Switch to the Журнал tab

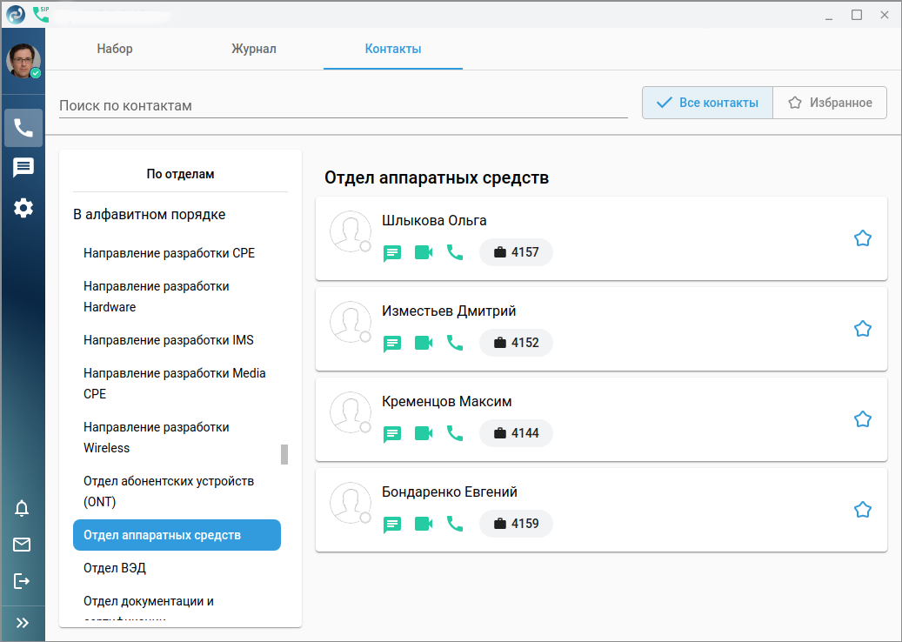click(x=254, y=49)
